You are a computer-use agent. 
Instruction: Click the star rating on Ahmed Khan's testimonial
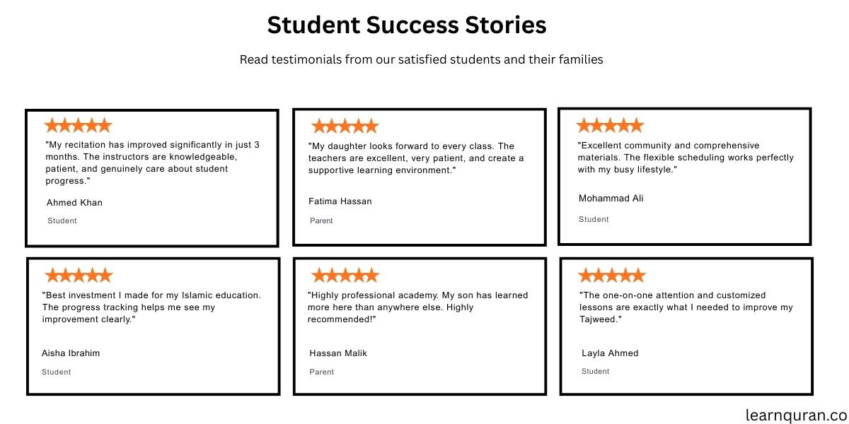point(78,126)
